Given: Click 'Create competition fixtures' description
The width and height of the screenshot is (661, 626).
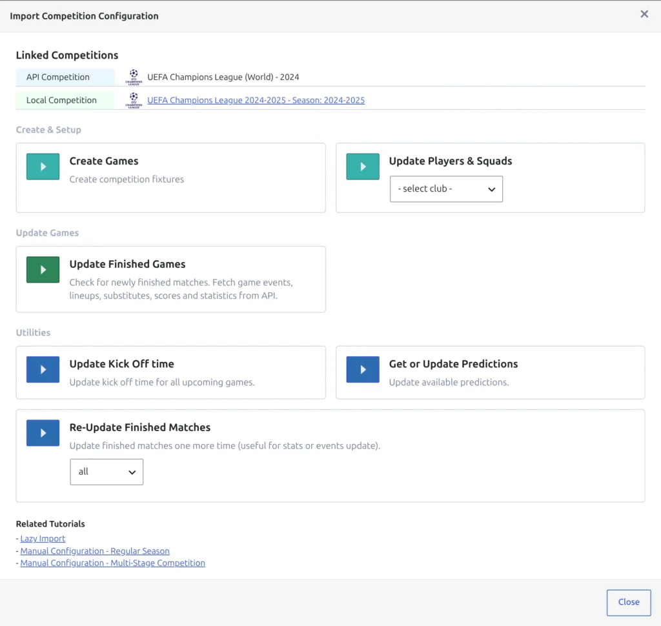Looking at the screenshot, I should click(127, 179).
